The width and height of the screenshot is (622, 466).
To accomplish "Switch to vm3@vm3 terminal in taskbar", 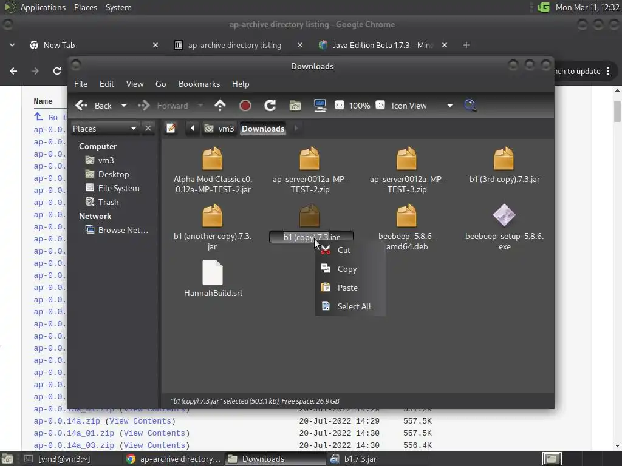I will (64, 459).
